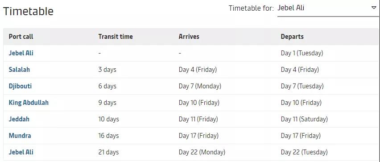Image resolution: width=380 pixels, height=162 pixels.
Task: Open the Salalah port call link
Action: 19,70
